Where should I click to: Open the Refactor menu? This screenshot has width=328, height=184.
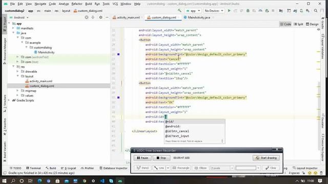pos(77,4)
